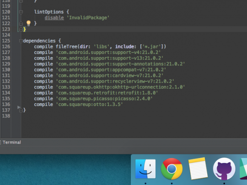Click the picasso:2.4.0 dependency string

point(104,99)
